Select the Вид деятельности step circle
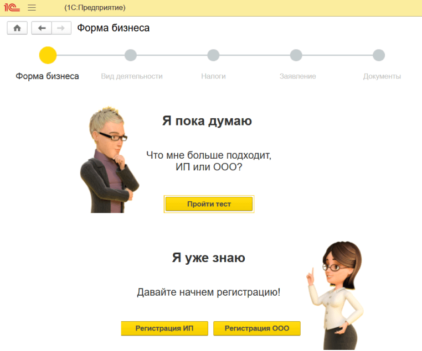Screen dimensions: 422x351 [x=131, y=55]
